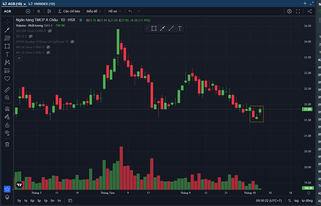Click the Volume - Khối lượng indicator label
Viewport: 321px width, 206px height.
(29, 26)
